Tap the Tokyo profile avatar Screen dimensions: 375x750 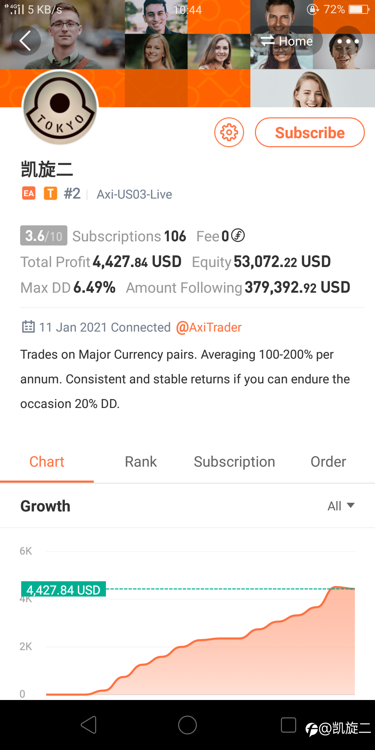60,107
